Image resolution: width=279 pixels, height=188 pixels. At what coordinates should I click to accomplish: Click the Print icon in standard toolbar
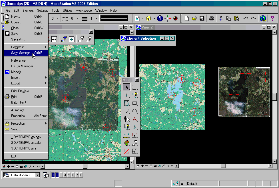point(211,18)
